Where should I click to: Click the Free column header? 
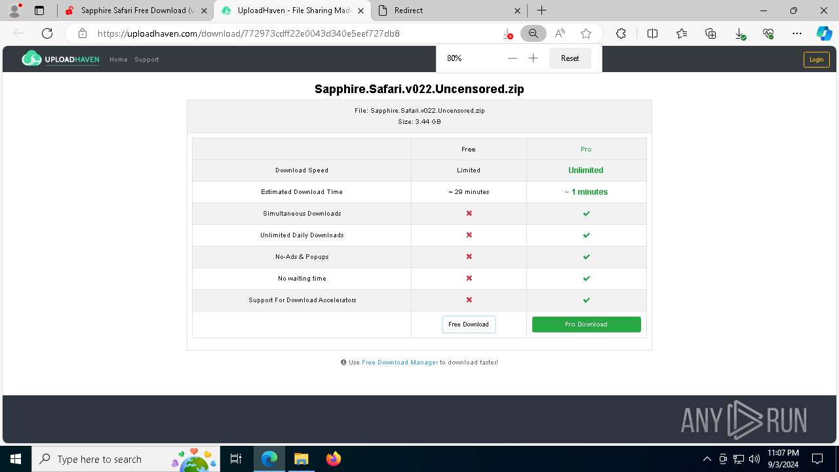click(469, 149)
